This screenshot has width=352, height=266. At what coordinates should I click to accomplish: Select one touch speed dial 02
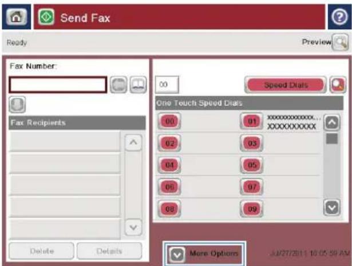click(x=169, y=143)
